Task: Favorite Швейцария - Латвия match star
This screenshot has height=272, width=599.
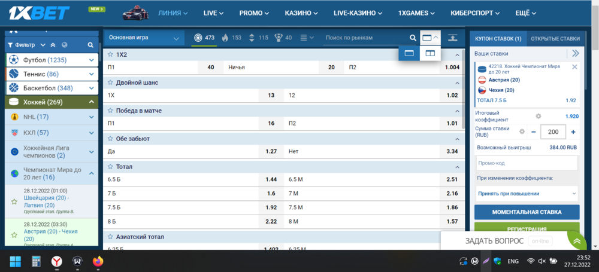Action: [x=14, y=201]
